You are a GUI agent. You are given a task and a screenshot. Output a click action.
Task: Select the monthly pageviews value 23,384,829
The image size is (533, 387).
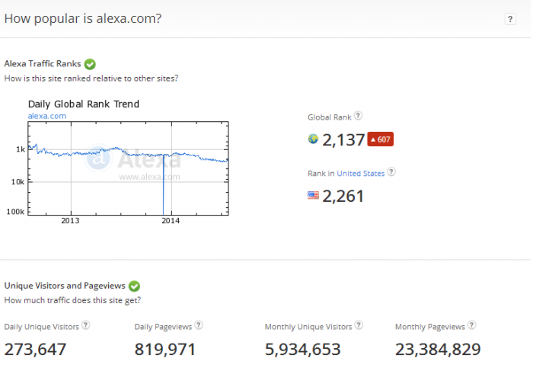tap(438, 350)
